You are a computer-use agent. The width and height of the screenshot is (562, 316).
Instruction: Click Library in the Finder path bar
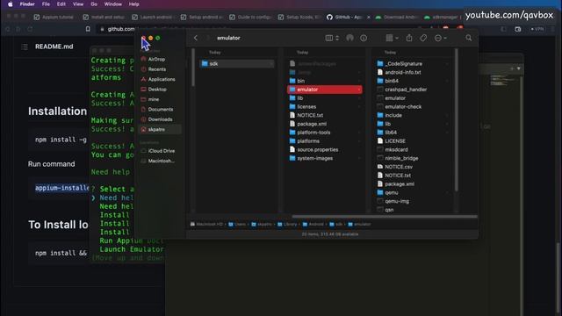(287, 225)
